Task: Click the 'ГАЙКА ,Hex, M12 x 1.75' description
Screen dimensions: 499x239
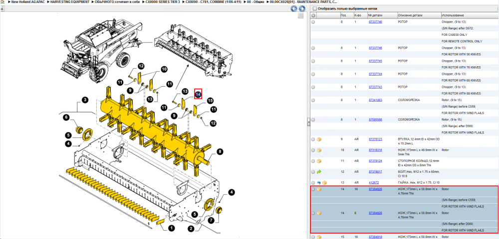Action: pos(418,183)
